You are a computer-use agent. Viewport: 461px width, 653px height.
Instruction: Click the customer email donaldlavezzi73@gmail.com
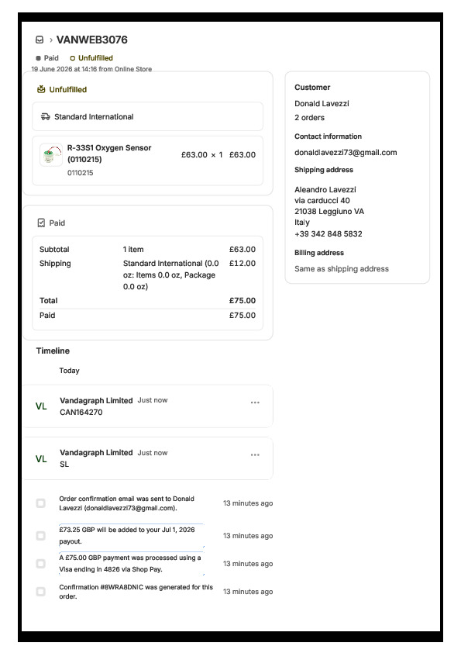point(346,153)
